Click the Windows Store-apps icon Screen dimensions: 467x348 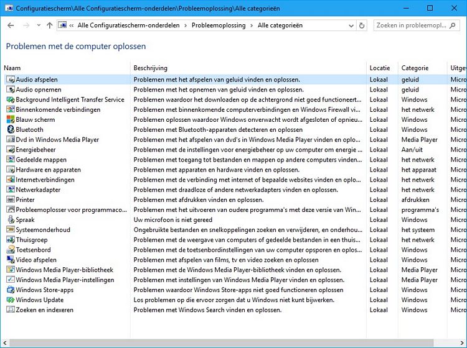[11, 290]
